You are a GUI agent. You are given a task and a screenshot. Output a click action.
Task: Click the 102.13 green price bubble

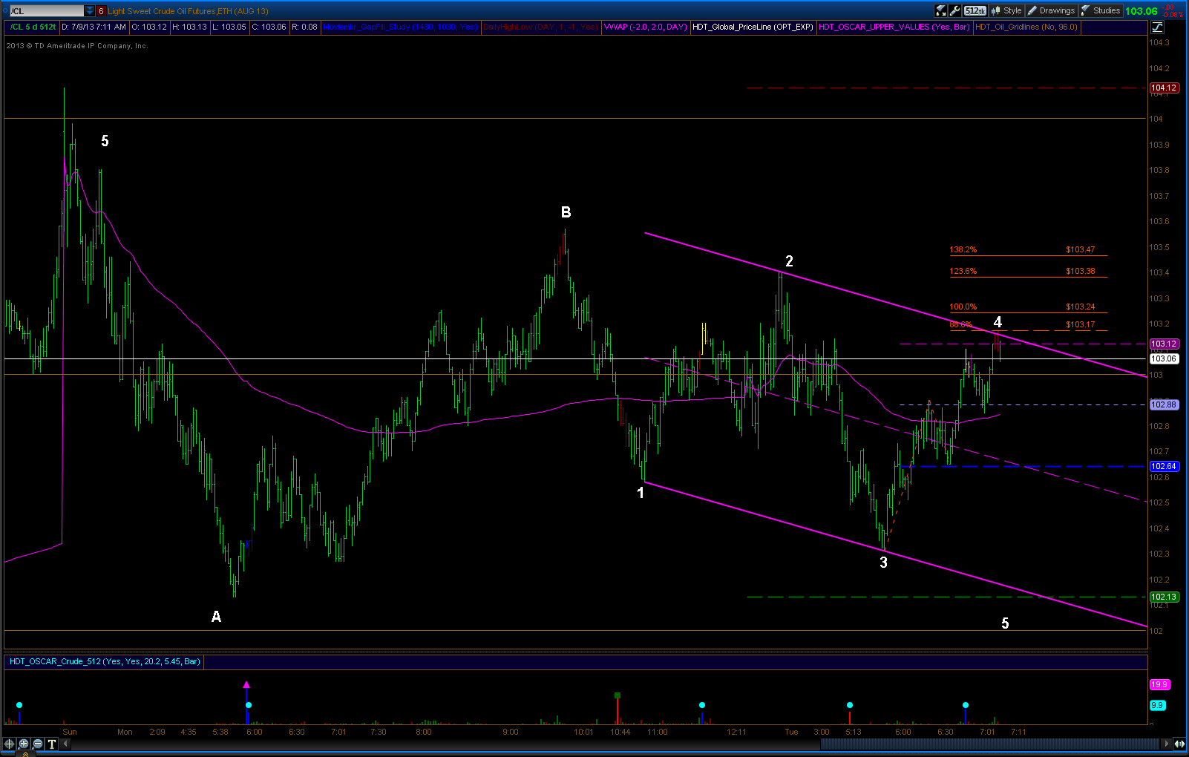(1164, 597)
